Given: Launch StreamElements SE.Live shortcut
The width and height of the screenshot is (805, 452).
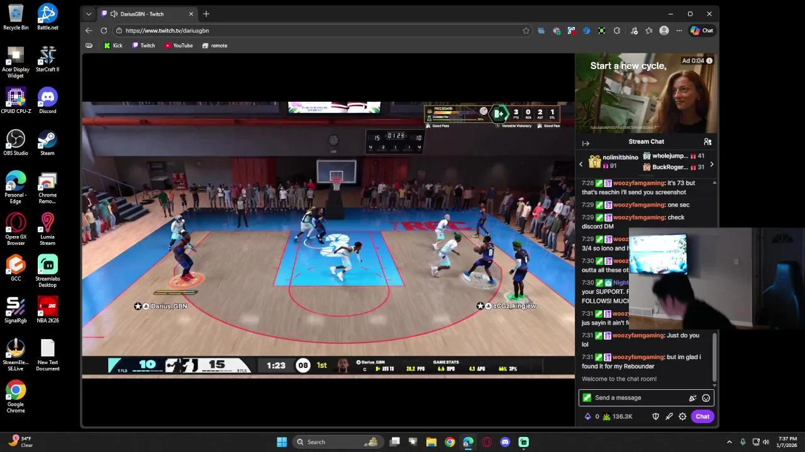Looking at the screenshot, I should tap(16, 355).
